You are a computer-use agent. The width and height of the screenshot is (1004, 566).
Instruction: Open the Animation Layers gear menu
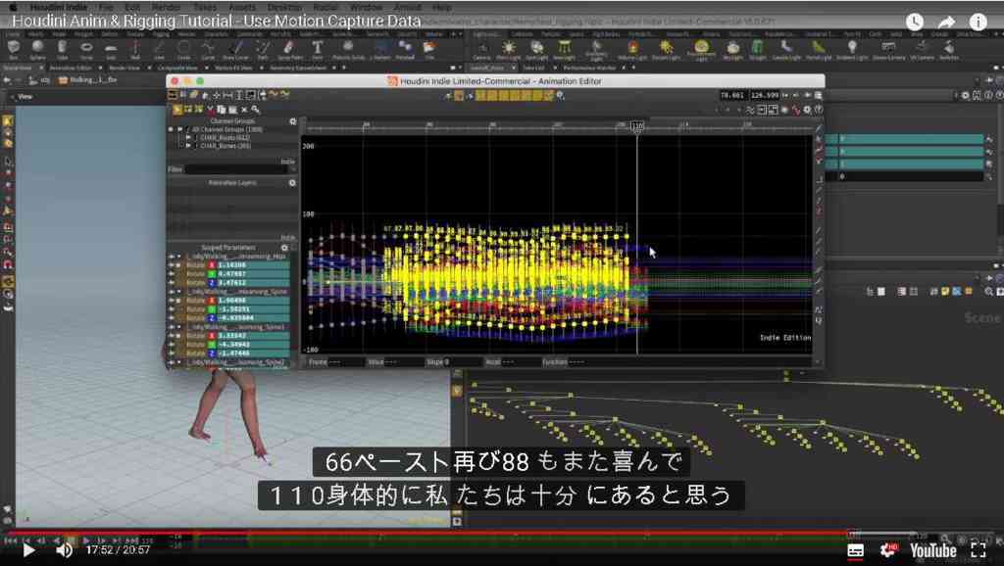(292, 183)
